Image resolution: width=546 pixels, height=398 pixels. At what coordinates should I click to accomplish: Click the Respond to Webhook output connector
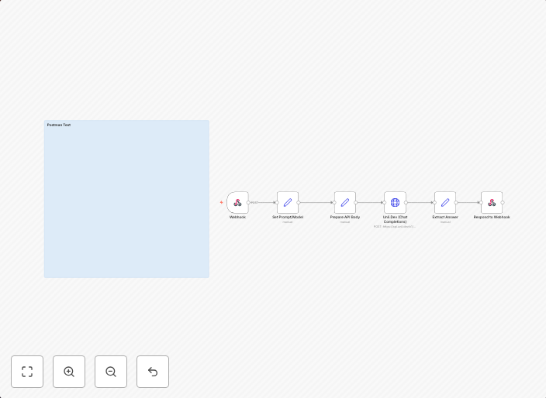coord(503,202)
